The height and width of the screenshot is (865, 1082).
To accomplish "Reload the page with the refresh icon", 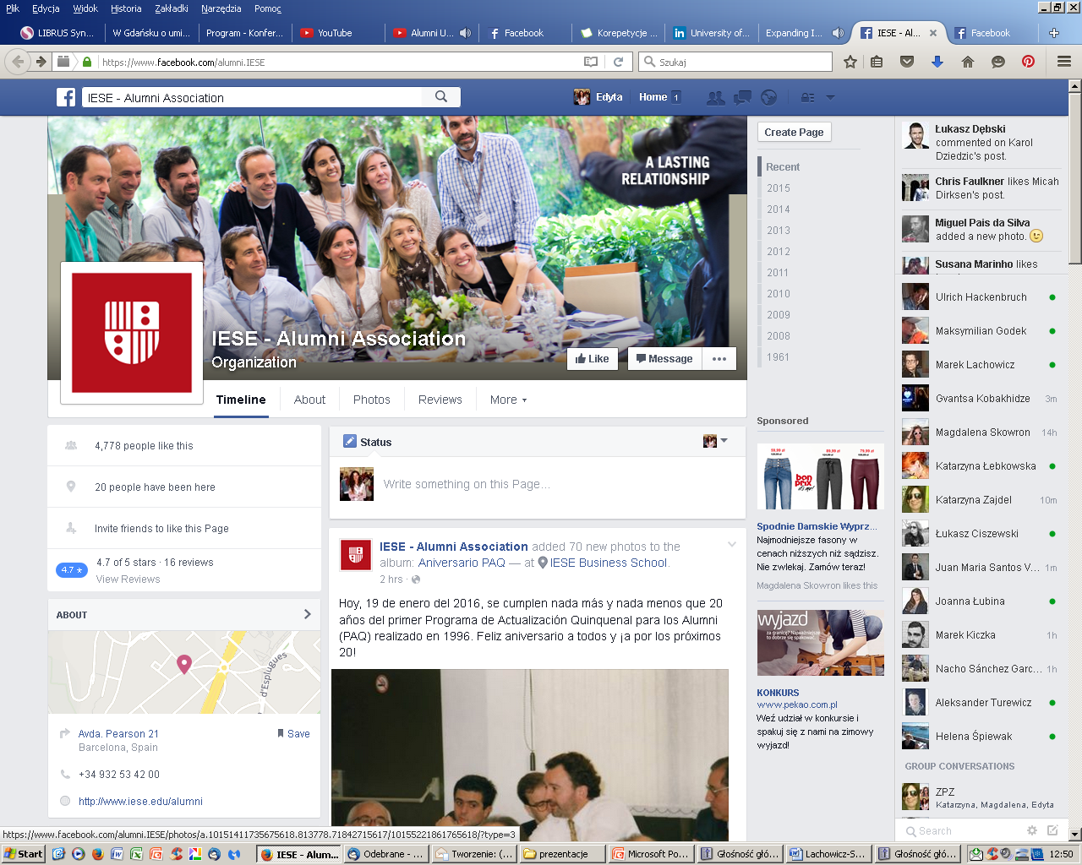I will 618,62.
